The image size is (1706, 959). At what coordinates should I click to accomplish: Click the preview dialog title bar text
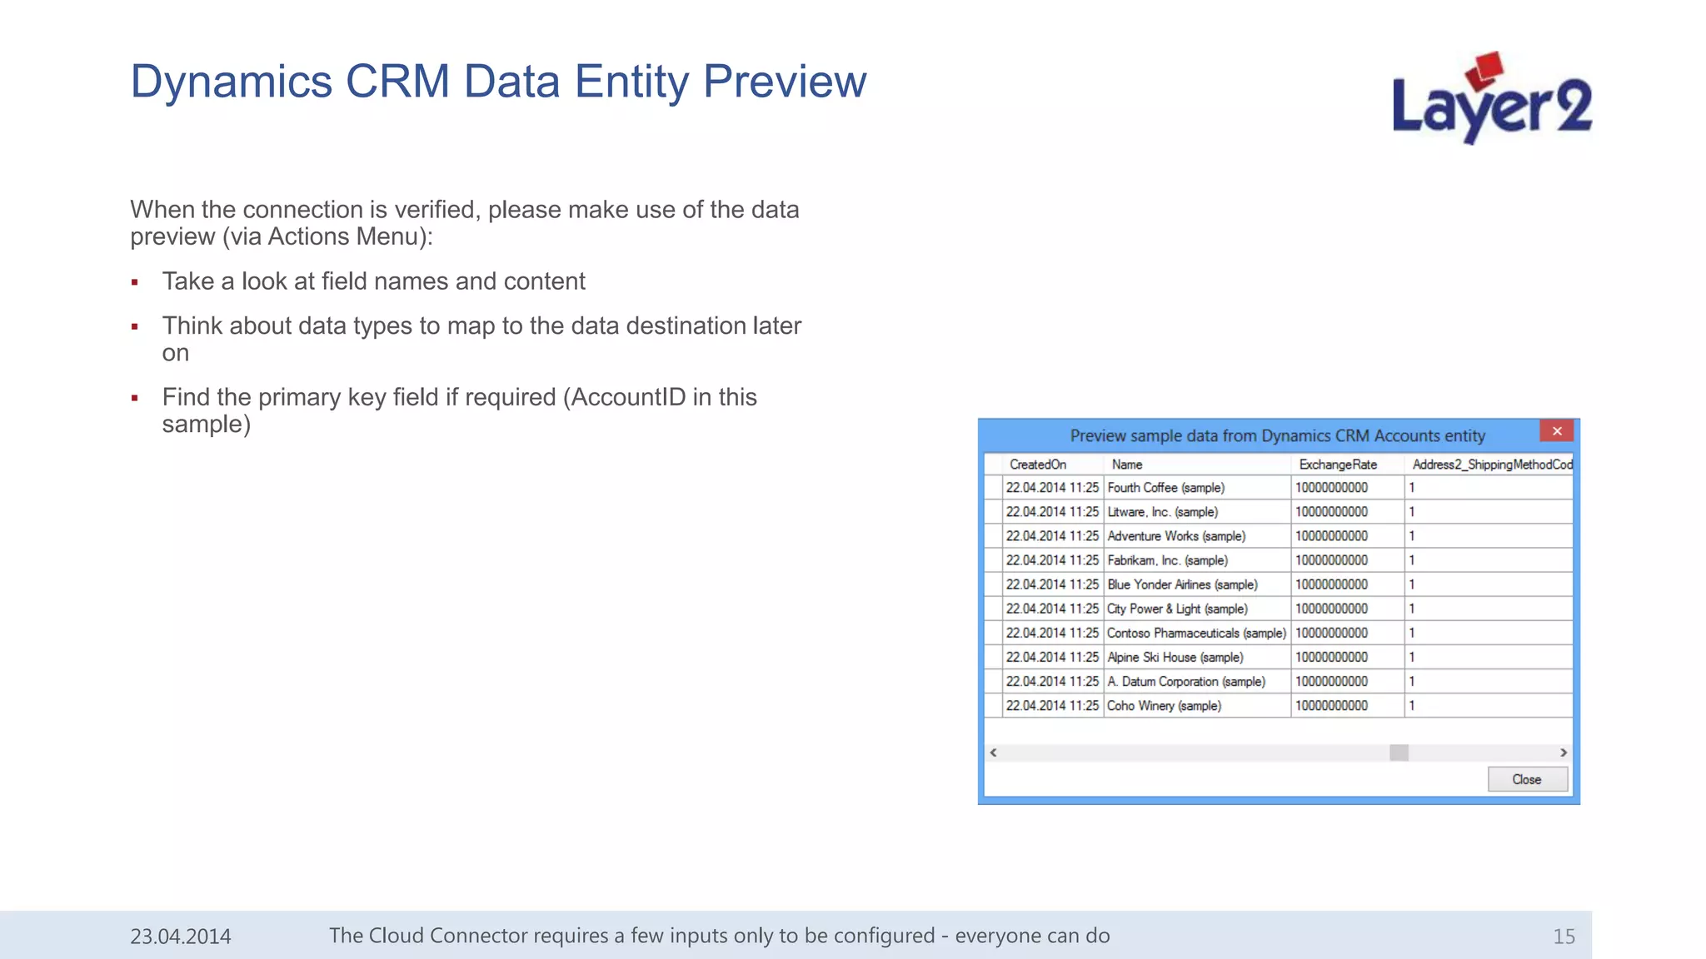1277,435
